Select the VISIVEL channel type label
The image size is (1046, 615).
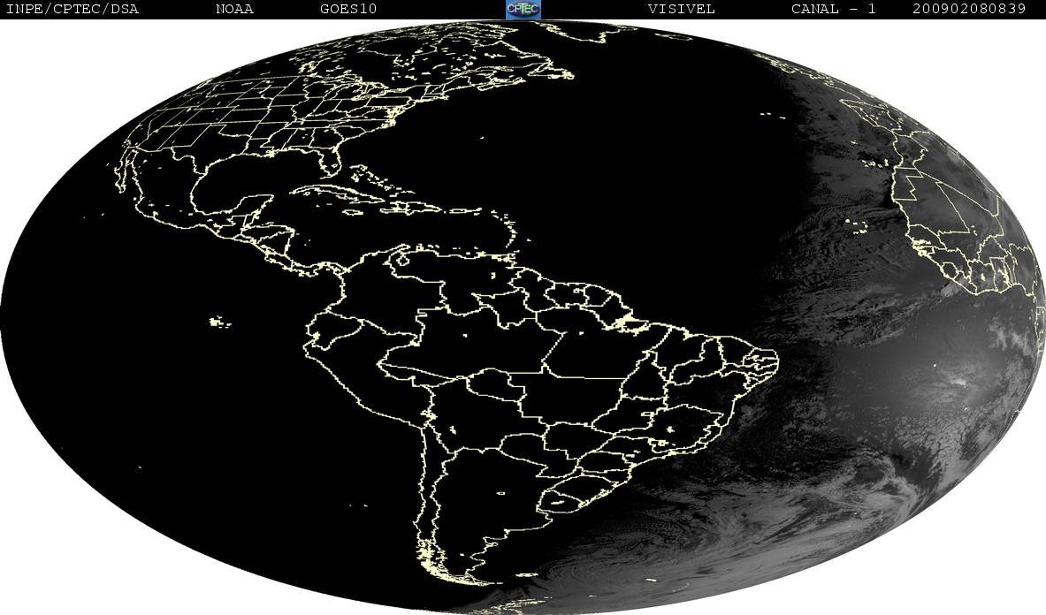(681, 9)
